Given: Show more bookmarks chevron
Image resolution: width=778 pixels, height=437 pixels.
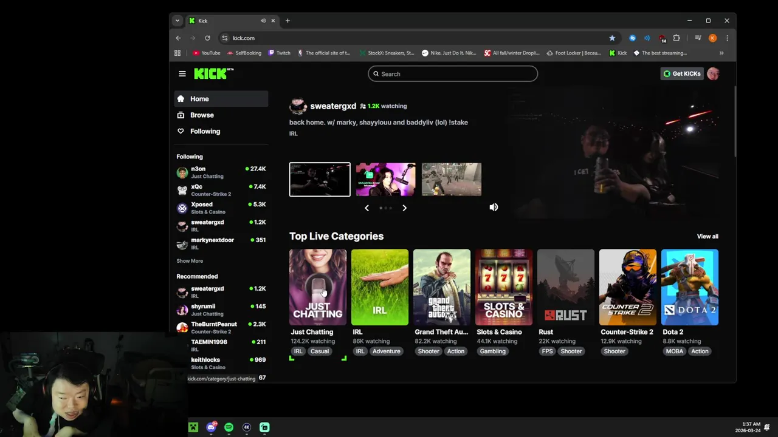Looking at the screenshot, I should tap(721, 53).
